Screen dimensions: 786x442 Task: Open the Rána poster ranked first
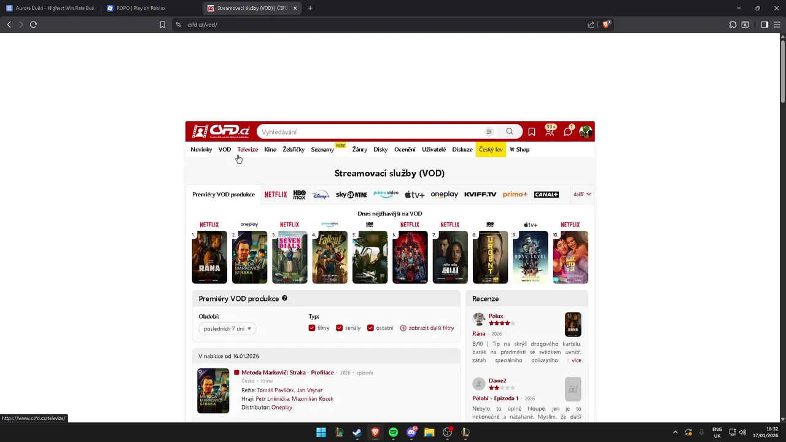209,257
